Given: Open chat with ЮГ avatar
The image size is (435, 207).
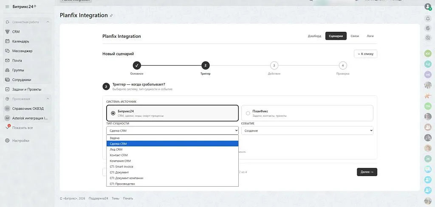Looking at the screenshot, I should point(428,54).
